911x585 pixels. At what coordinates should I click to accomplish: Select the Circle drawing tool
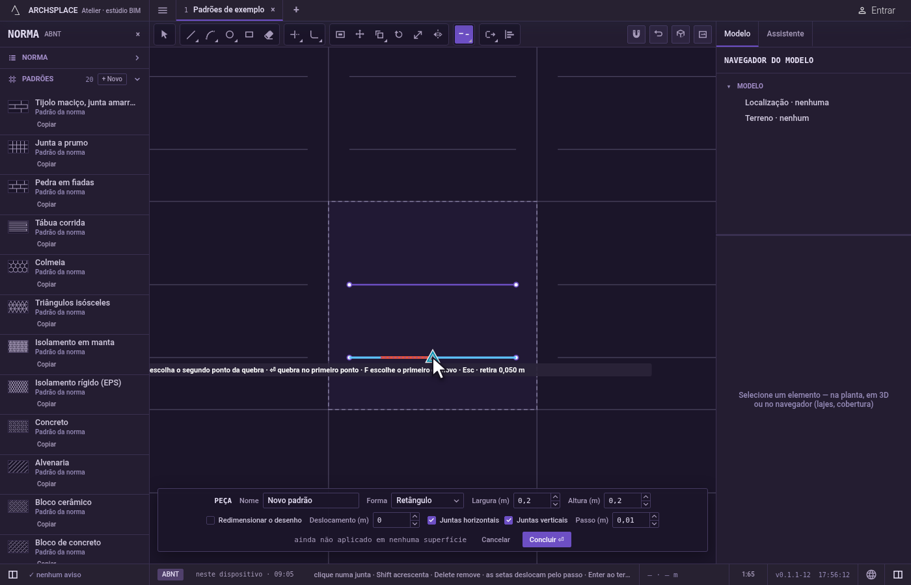click(x=230, y=34)
